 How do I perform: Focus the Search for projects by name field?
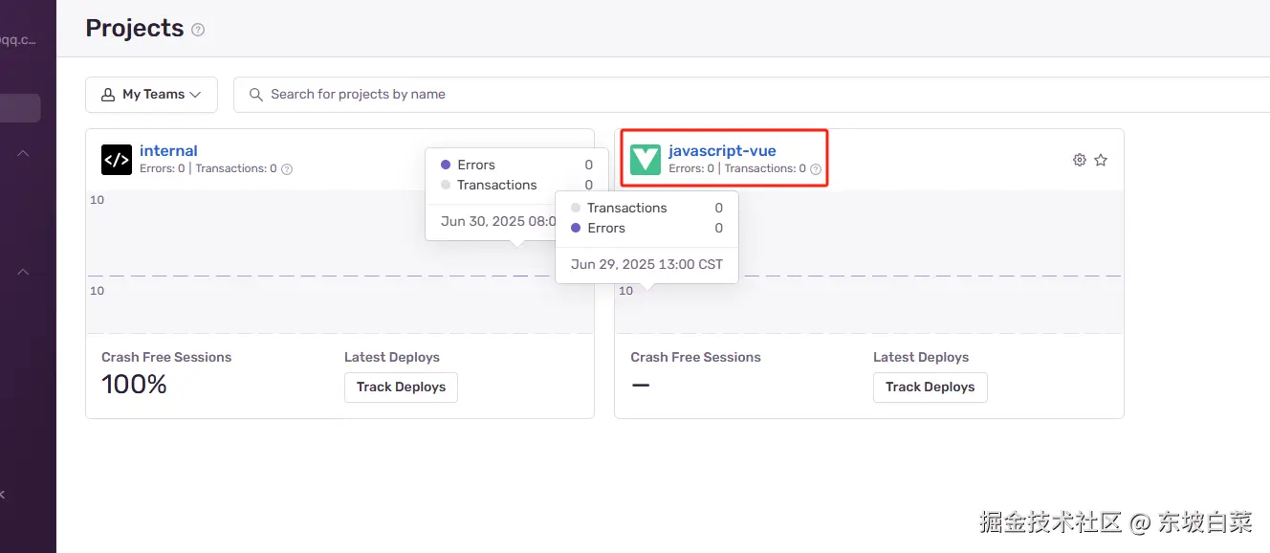[x=669, y=95]
